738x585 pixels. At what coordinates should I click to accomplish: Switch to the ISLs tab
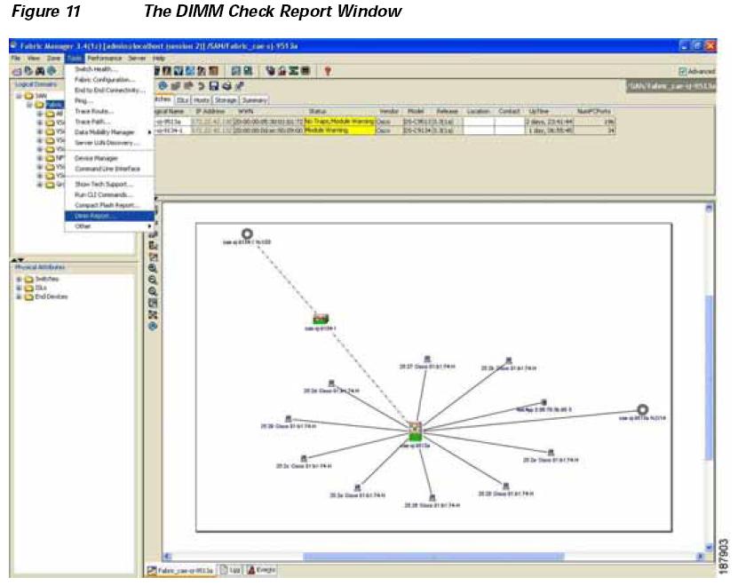click(183, 100)
